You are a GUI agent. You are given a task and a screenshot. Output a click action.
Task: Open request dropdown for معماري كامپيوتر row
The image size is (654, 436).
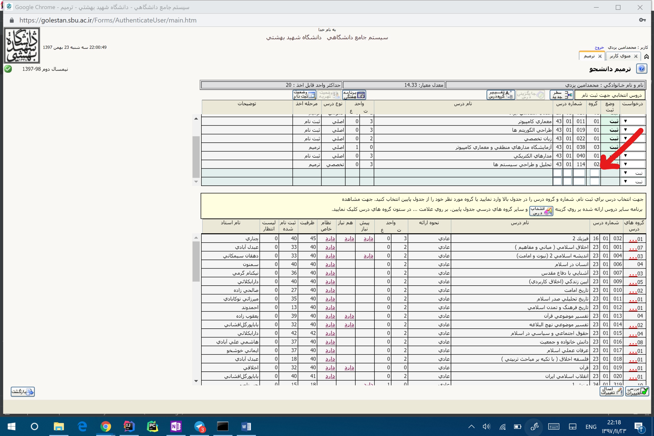pyautogui.click(x=626, y=121)
